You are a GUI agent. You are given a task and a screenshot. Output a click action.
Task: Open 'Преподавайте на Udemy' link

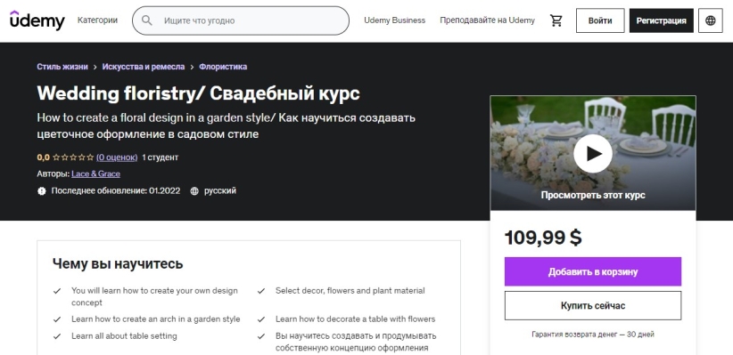487,20
